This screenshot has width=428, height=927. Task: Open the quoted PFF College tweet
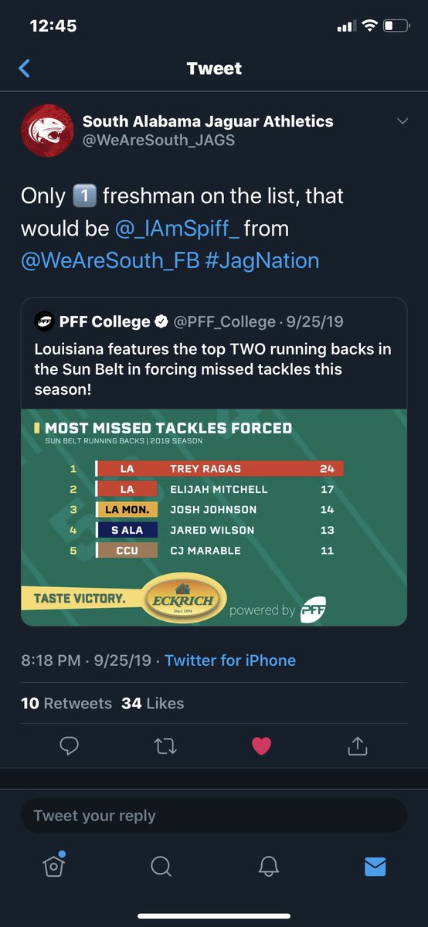214,461
